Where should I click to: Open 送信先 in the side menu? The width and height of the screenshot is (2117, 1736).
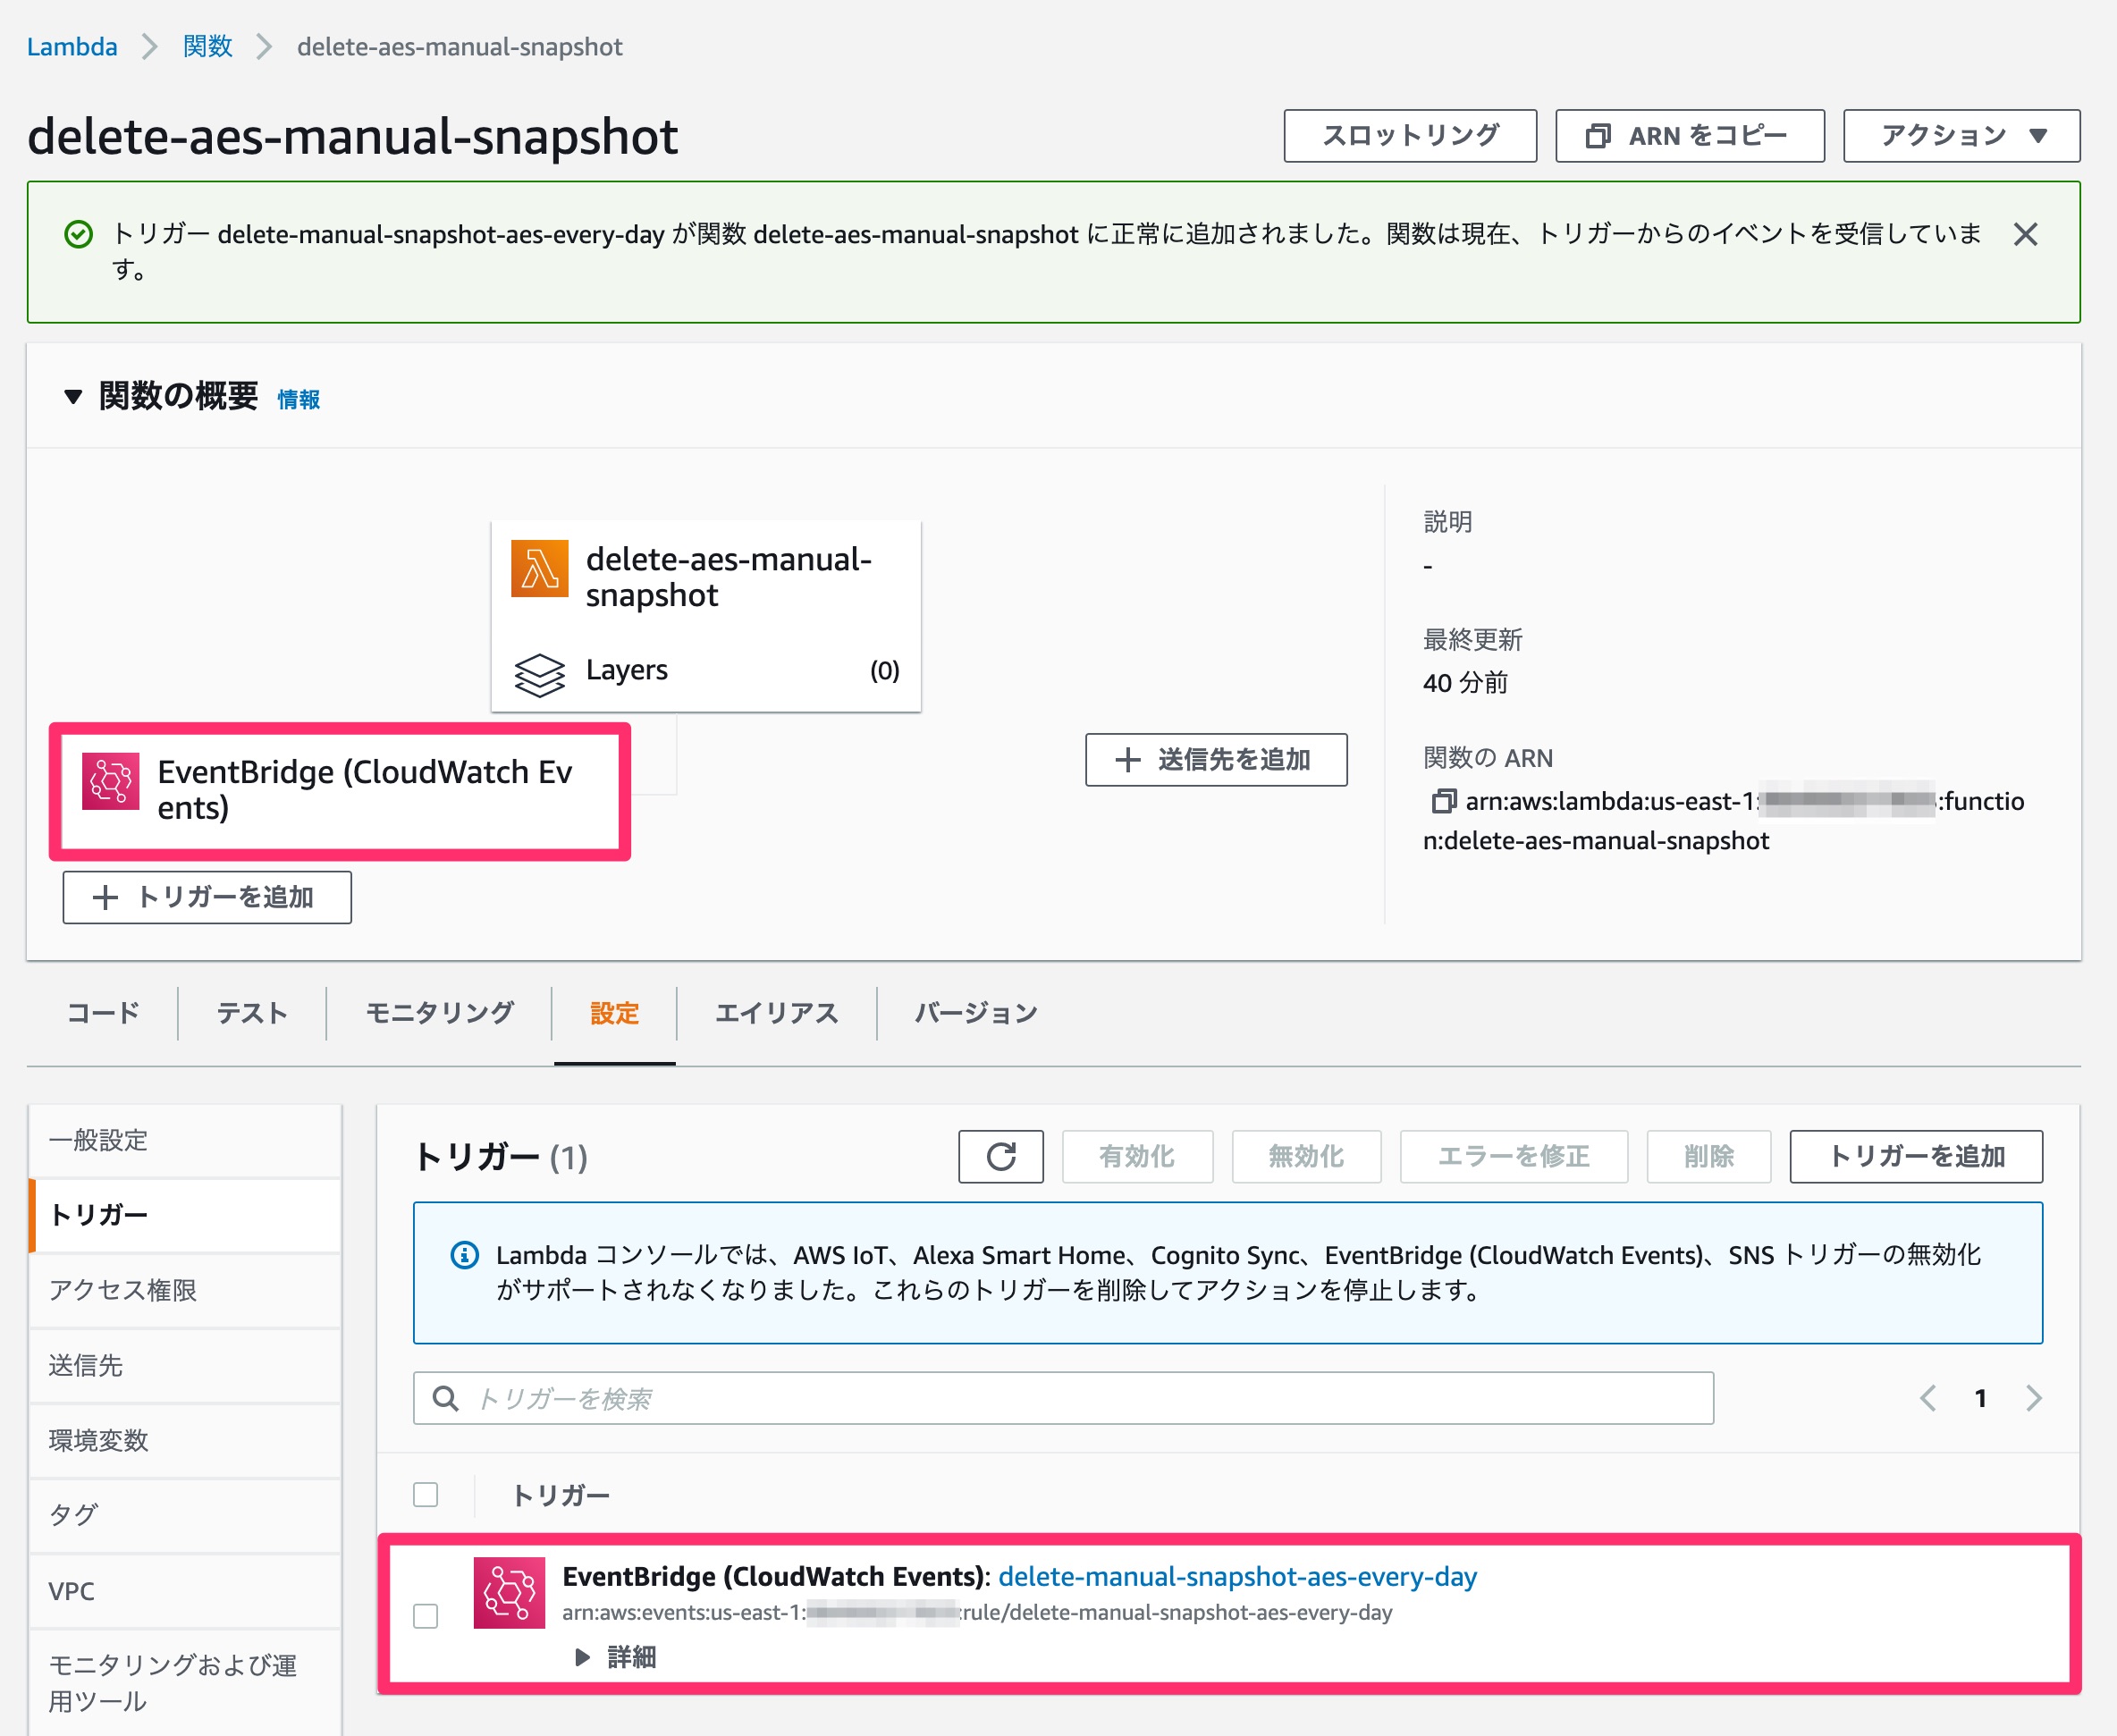pyautogui.click(x=185, y=1365)
